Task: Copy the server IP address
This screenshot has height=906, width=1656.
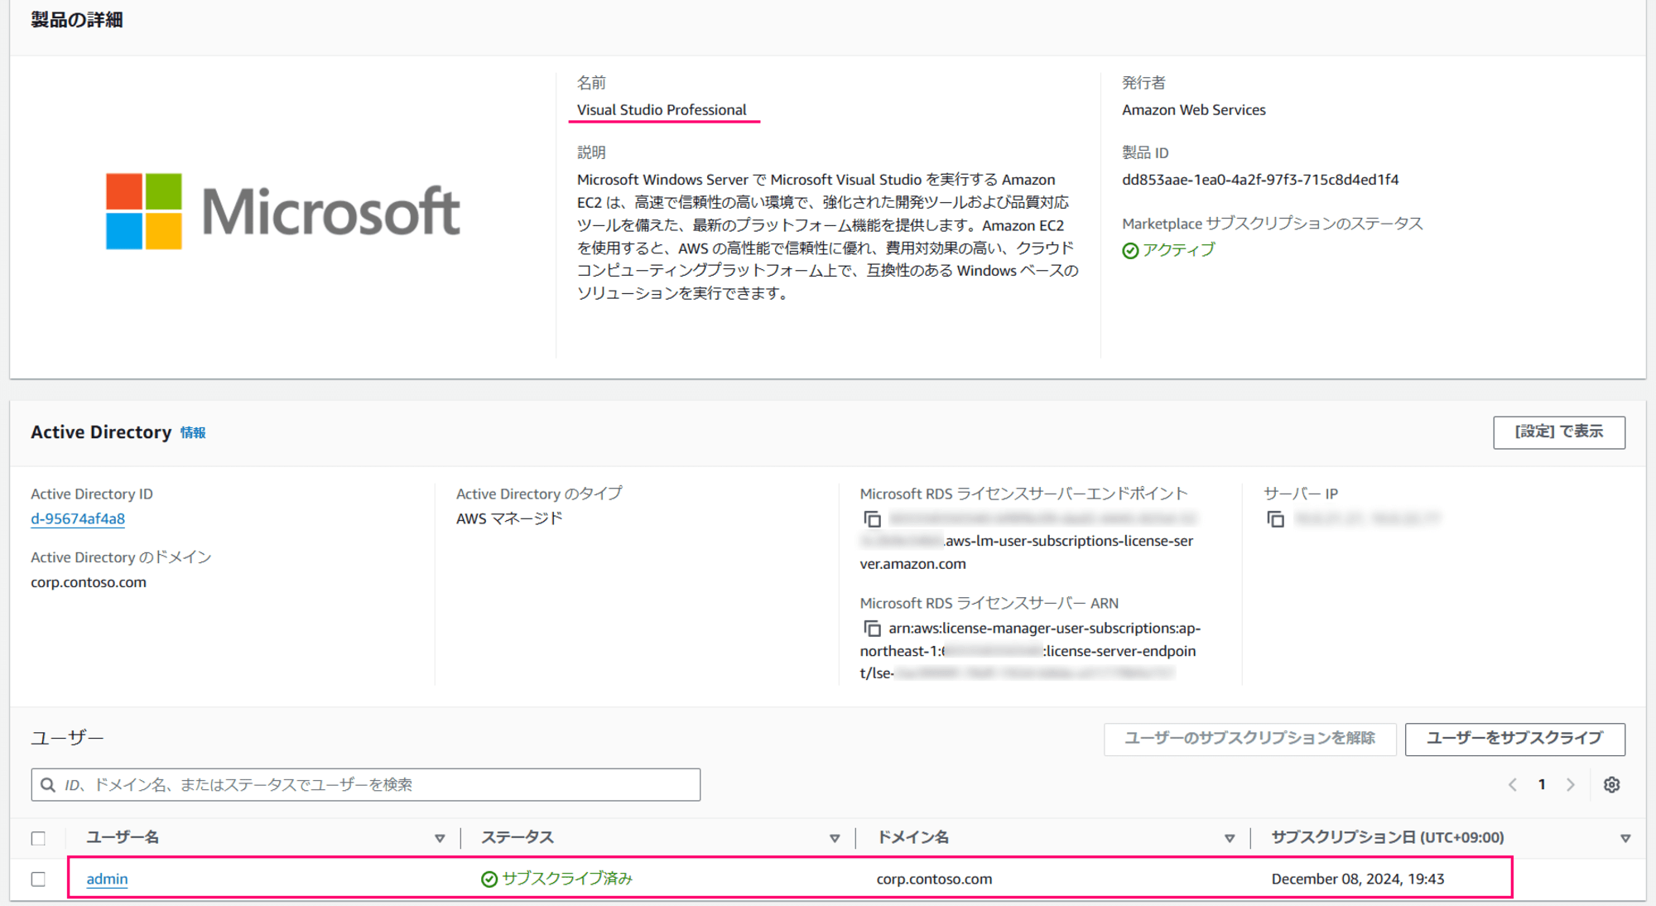Action: 1275,519
